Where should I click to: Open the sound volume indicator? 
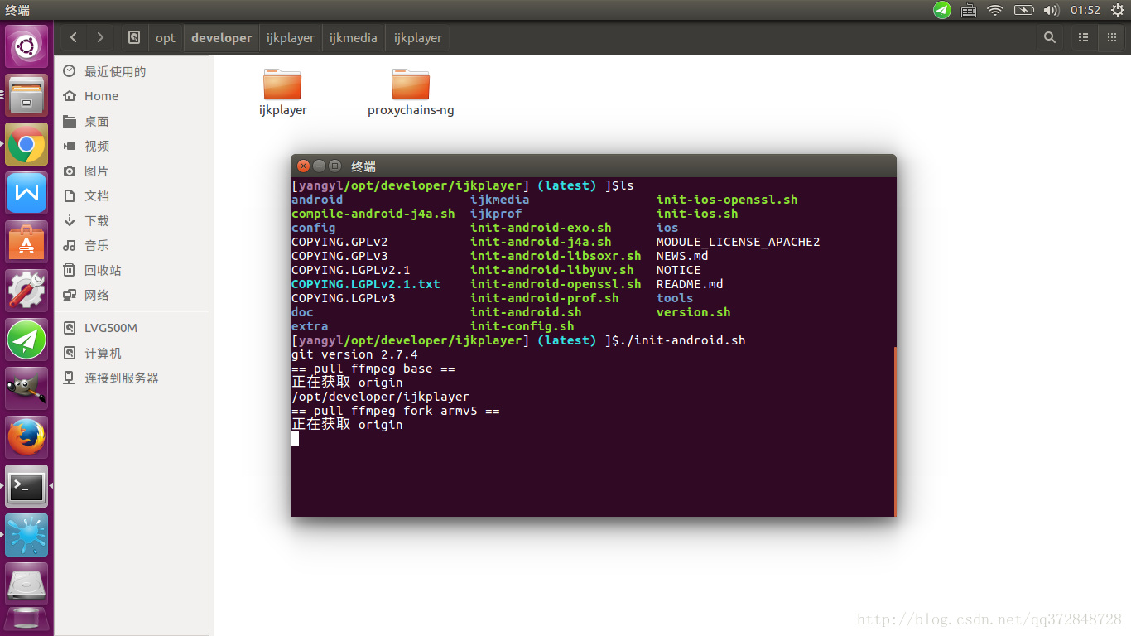(x=1052, y=10)
